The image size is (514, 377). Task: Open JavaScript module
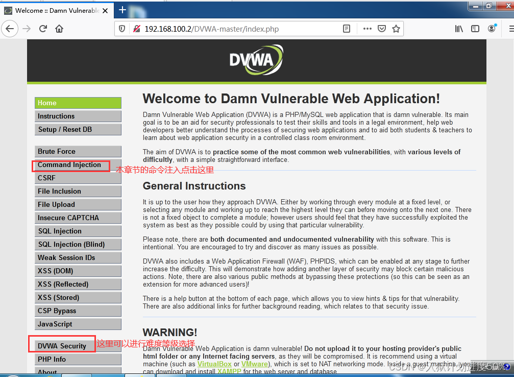78,324
